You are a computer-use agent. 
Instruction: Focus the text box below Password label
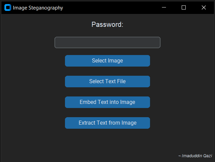[107, 42]
